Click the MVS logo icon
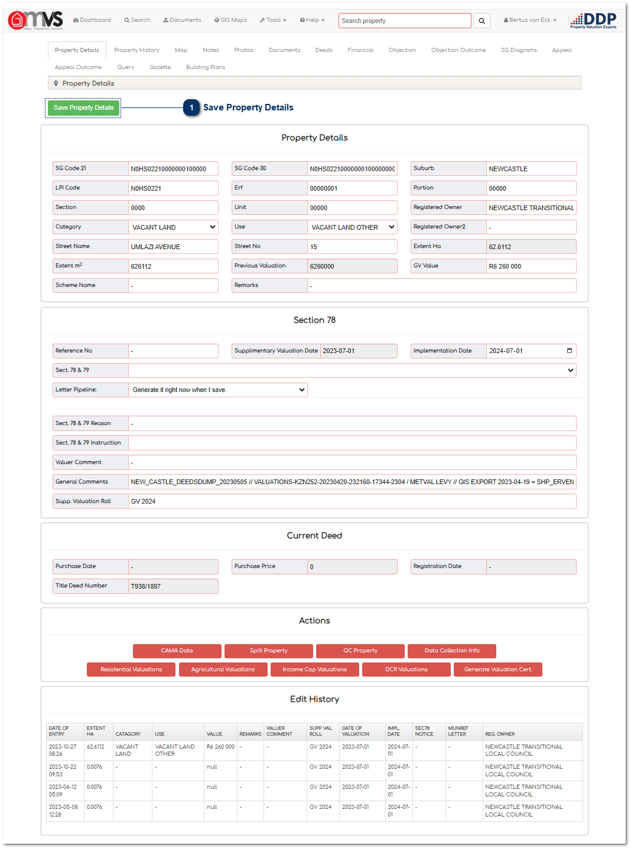Screen dimensions: 631x849 (x=35, y=21)
